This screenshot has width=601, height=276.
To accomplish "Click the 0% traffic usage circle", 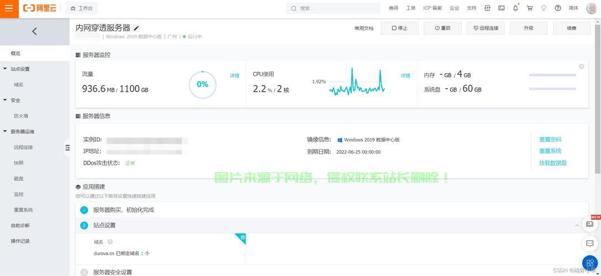I will [202, 84].
